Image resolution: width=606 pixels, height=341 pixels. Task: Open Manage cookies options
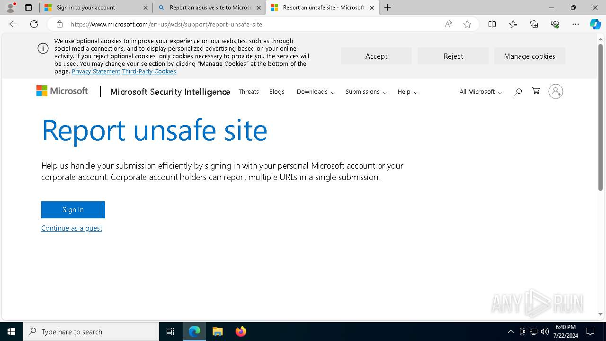(x=530, y=56)
